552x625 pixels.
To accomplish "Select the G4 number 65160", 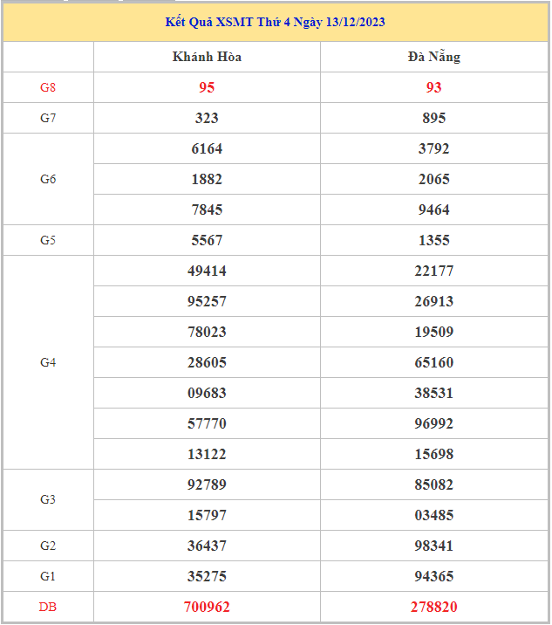I will (433, 362).
